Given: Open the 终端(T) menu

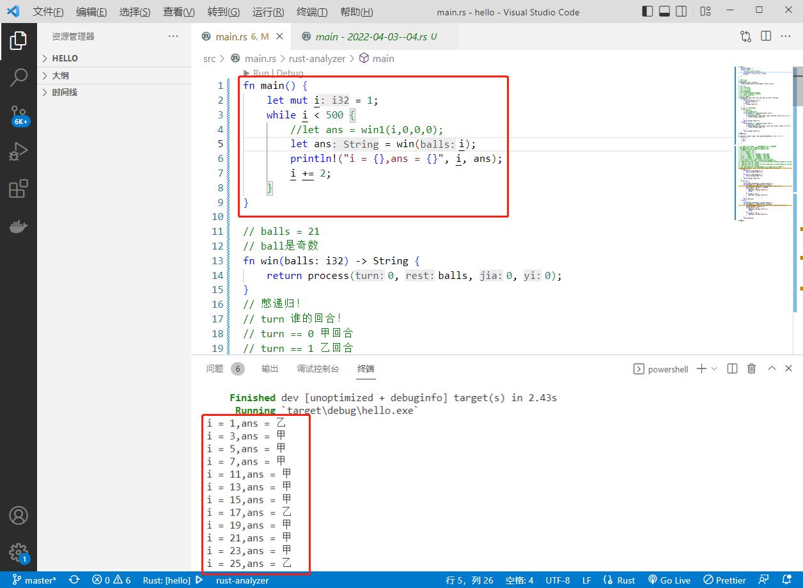Looking at the screenshot, I should pyautogui.click(x=313, y=12).
